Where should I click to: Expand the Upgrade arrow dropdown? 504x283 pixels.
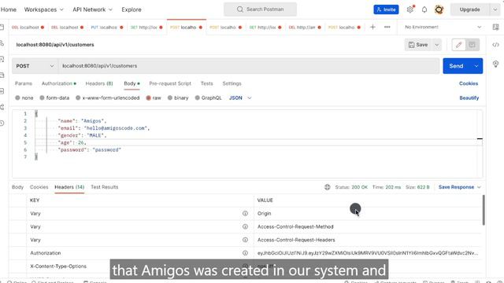coord(495,9)
